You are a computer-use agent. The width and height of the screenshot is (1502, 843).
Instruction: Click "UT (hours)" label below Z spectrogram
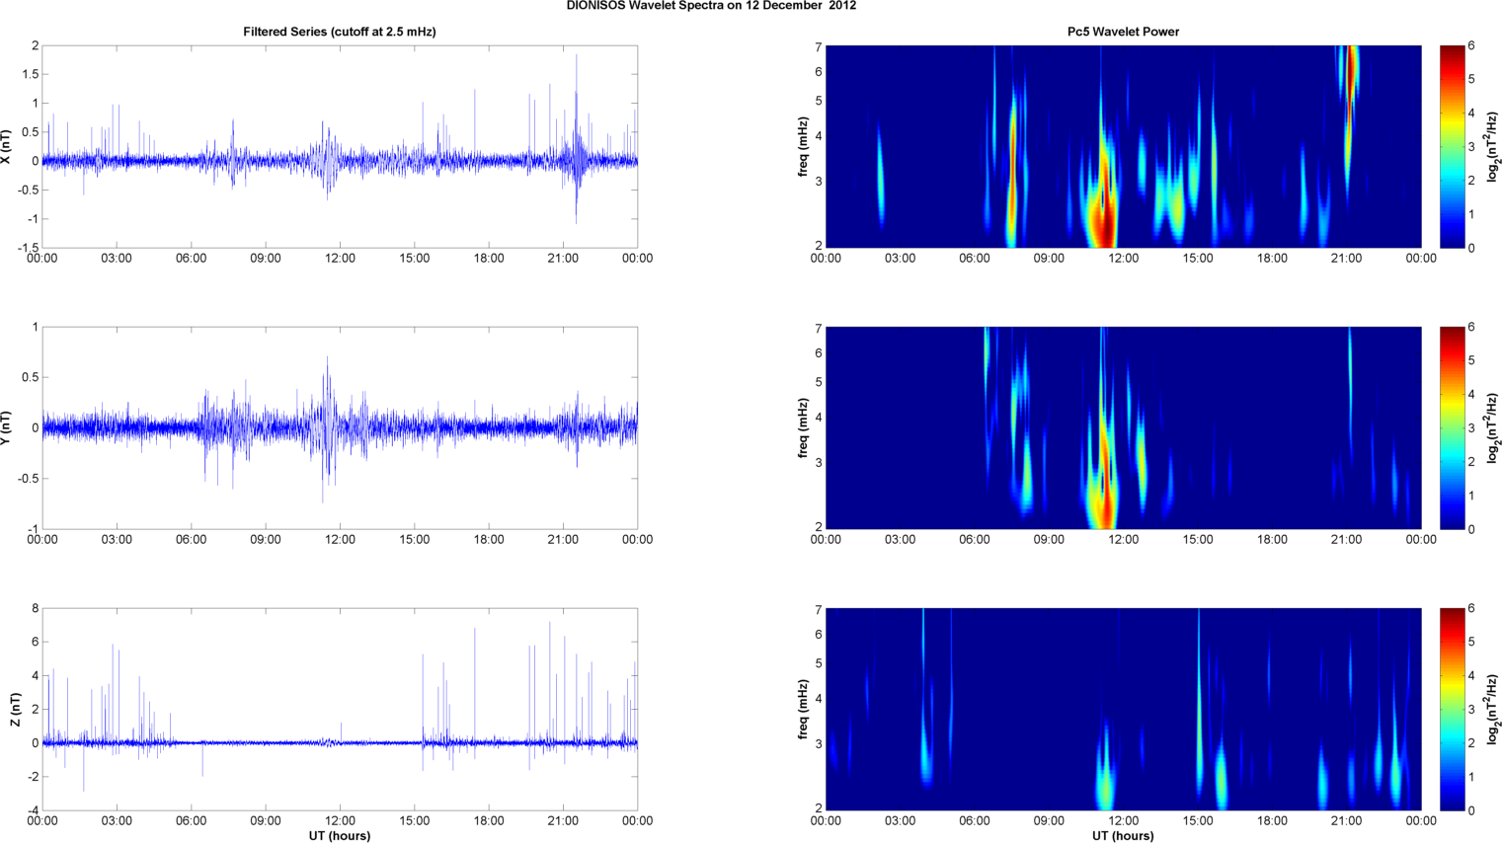(1123, 835)
